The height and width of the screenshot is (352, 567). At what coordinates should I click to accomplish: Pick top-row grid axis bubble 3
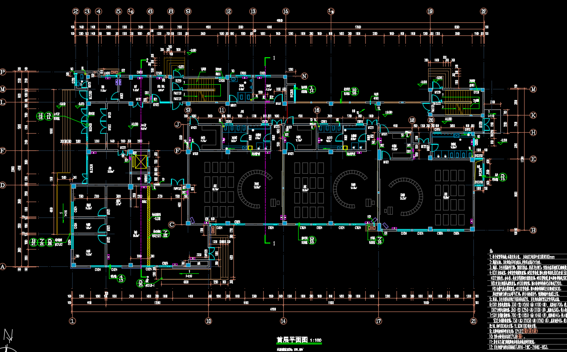87,11
